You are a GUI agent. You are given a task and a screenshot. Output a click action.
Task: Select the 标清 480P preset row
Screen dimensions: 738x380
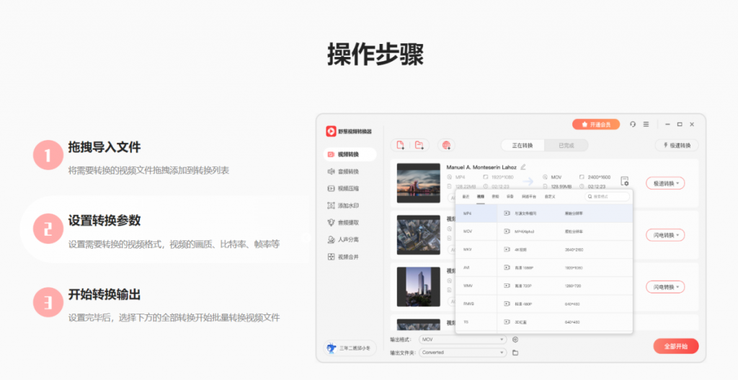pyautogui.click(x=565, y=304)
